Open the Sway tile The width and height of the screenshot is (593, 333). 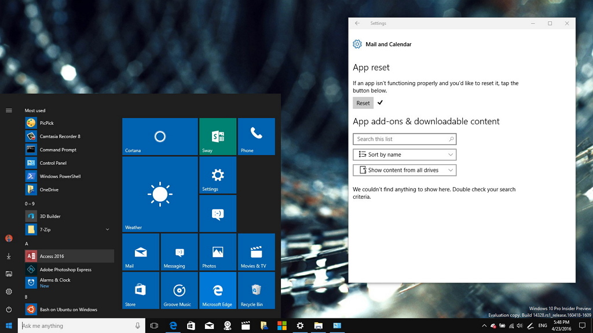point(218,136)
